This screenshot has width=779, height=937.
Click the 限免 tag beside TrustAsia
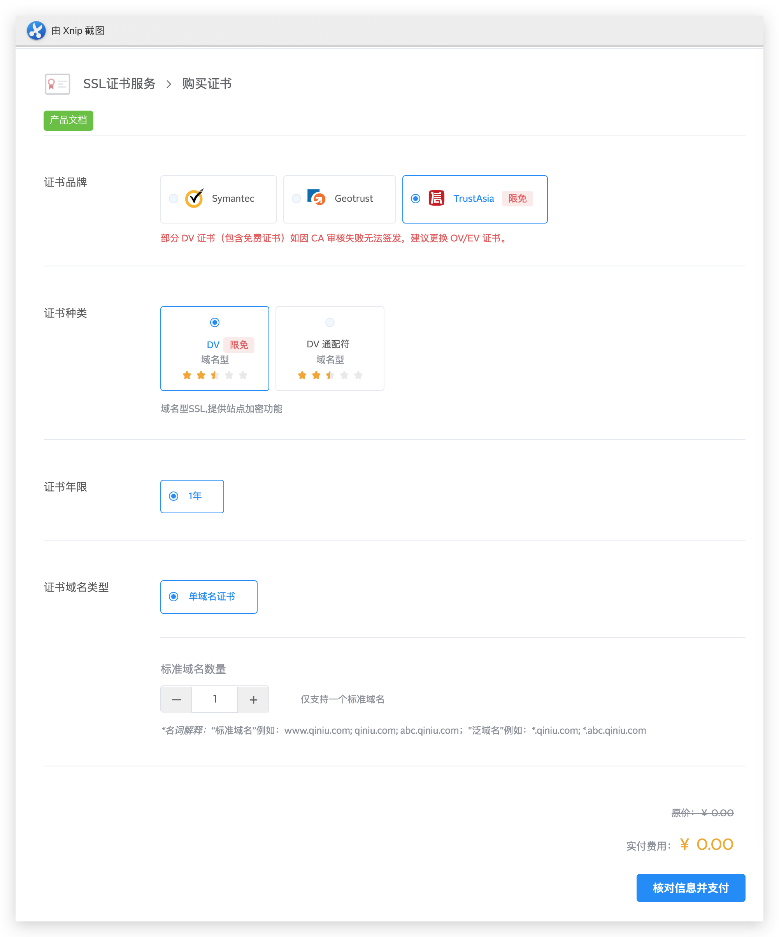[x=517, y=199]
